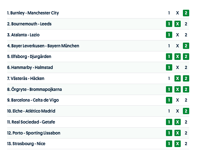Select X for Hammarby - Halmstad
The width and height of the screenshot is (198, 153).
coord(178,67)
